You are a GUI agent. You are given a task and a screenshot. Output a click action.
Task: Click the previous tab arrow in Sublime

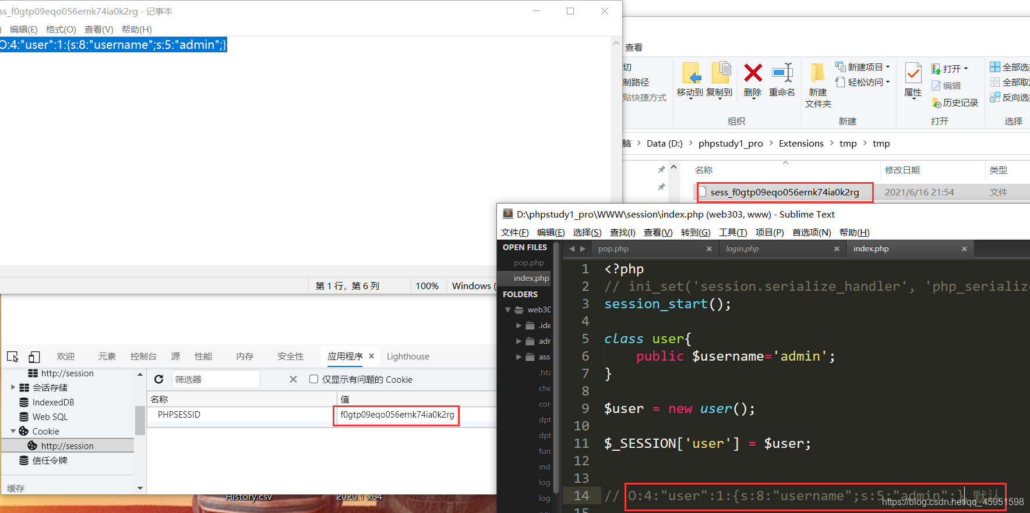coord(572,248)
